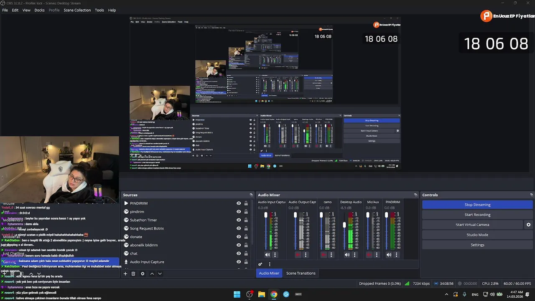This screenshot has width=535, height=301.
Task: Open the File menu
Action: pyautogui.click(x=5, y=10)
